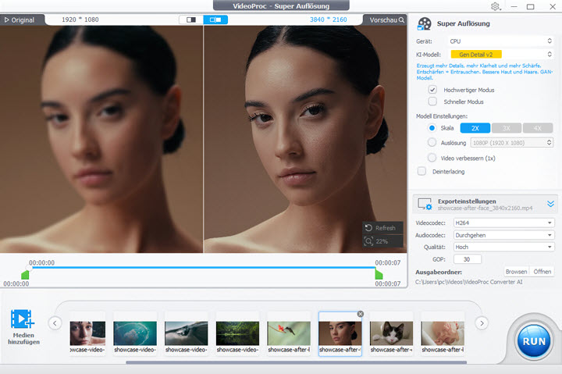Uncheck the Hochwertiger Modus checkbox
This screenshot has width=562, height=374.
(432, 90)
